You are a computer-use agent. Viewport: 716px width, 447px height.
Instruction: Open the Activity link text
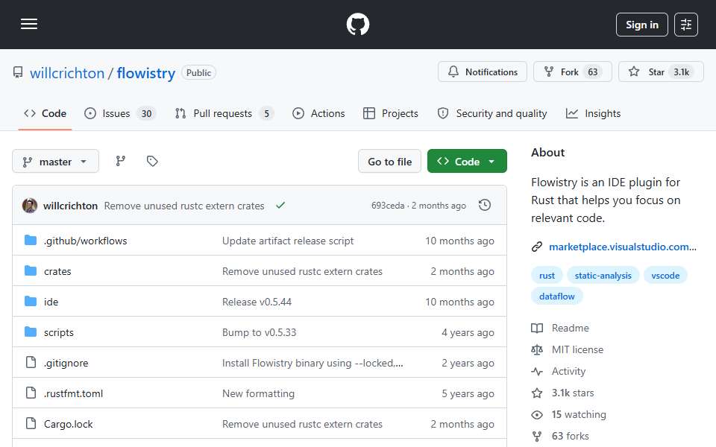click(568, 371)
